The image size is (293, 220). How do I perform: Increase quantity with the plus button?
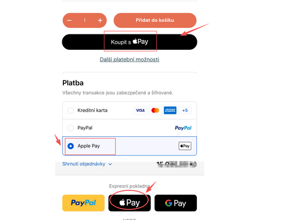[x=100, y=20]
